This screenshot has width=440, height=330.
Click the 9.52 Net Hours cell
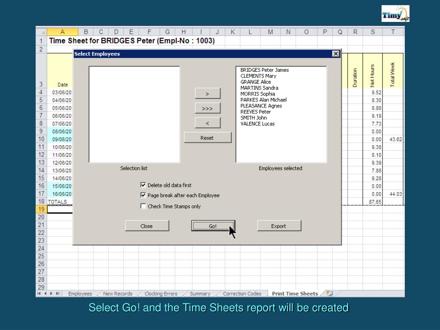[373, 92]
